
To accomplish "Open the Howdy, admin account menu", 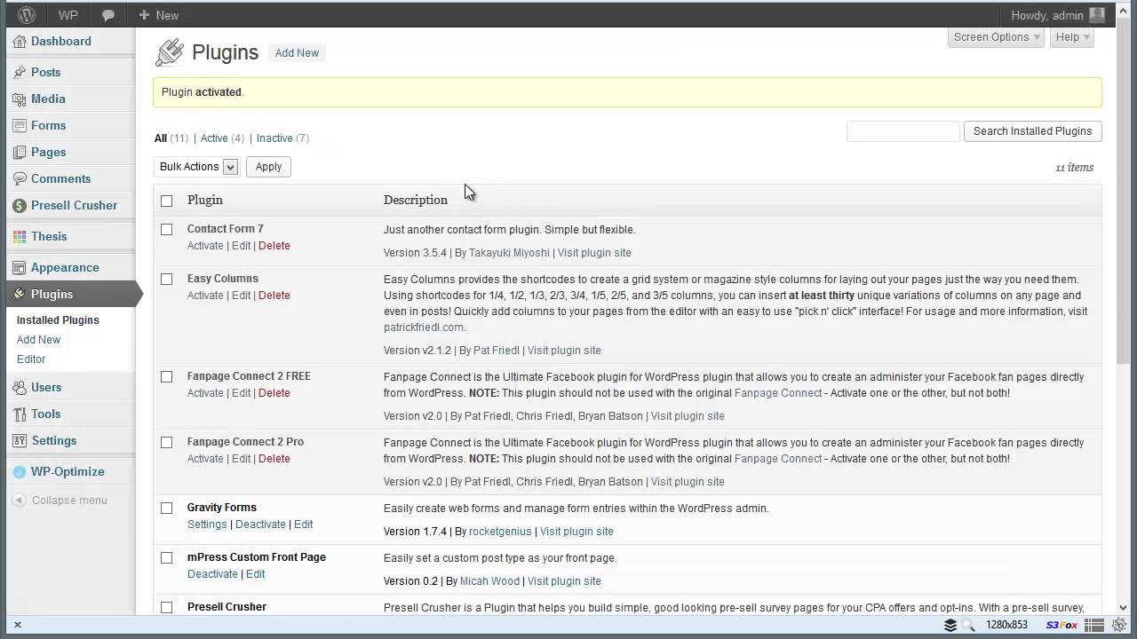I will pyautogui.click(x=1057, y=15).
